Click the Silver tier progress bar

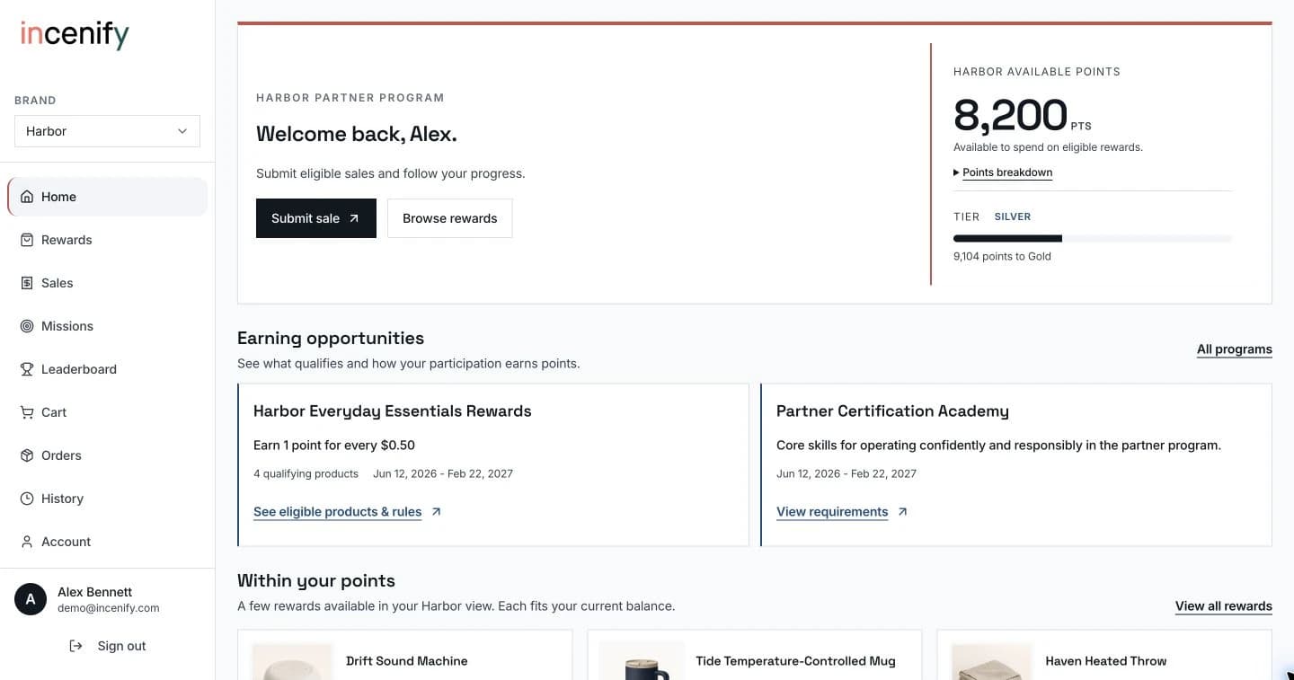pyautogui.click(x=1093, y=239)
